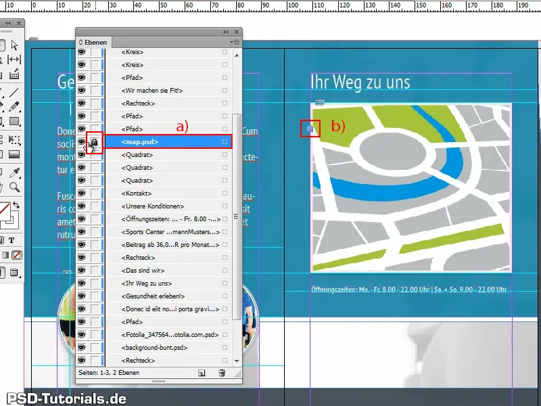Viewport: 541px width, 406px height.
Task: Click the link badge on the map frame
Action: click(319, 102)
